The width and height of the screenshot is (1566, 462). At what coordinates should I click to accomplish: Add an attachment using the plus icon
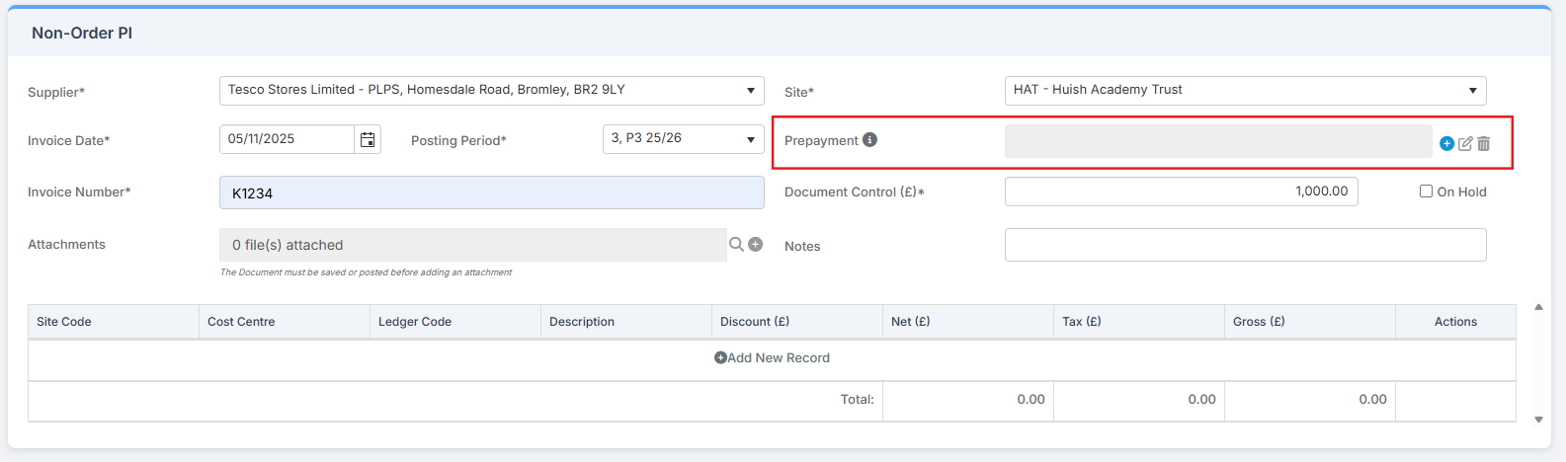(756, 244)
